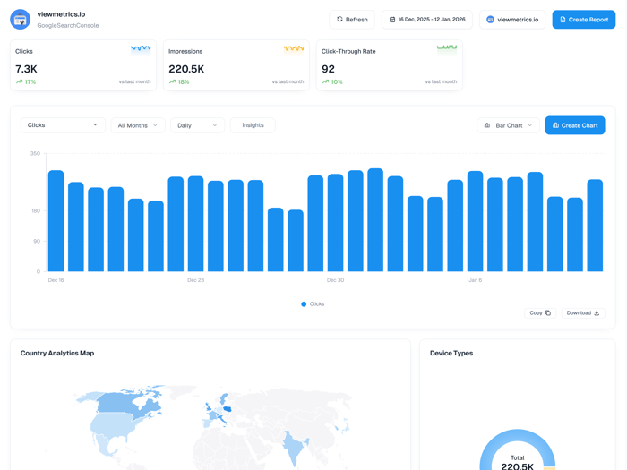Click the blue Clicks legend dot
The width and height of the screenshot is (627, 470).
click(304, 304)
